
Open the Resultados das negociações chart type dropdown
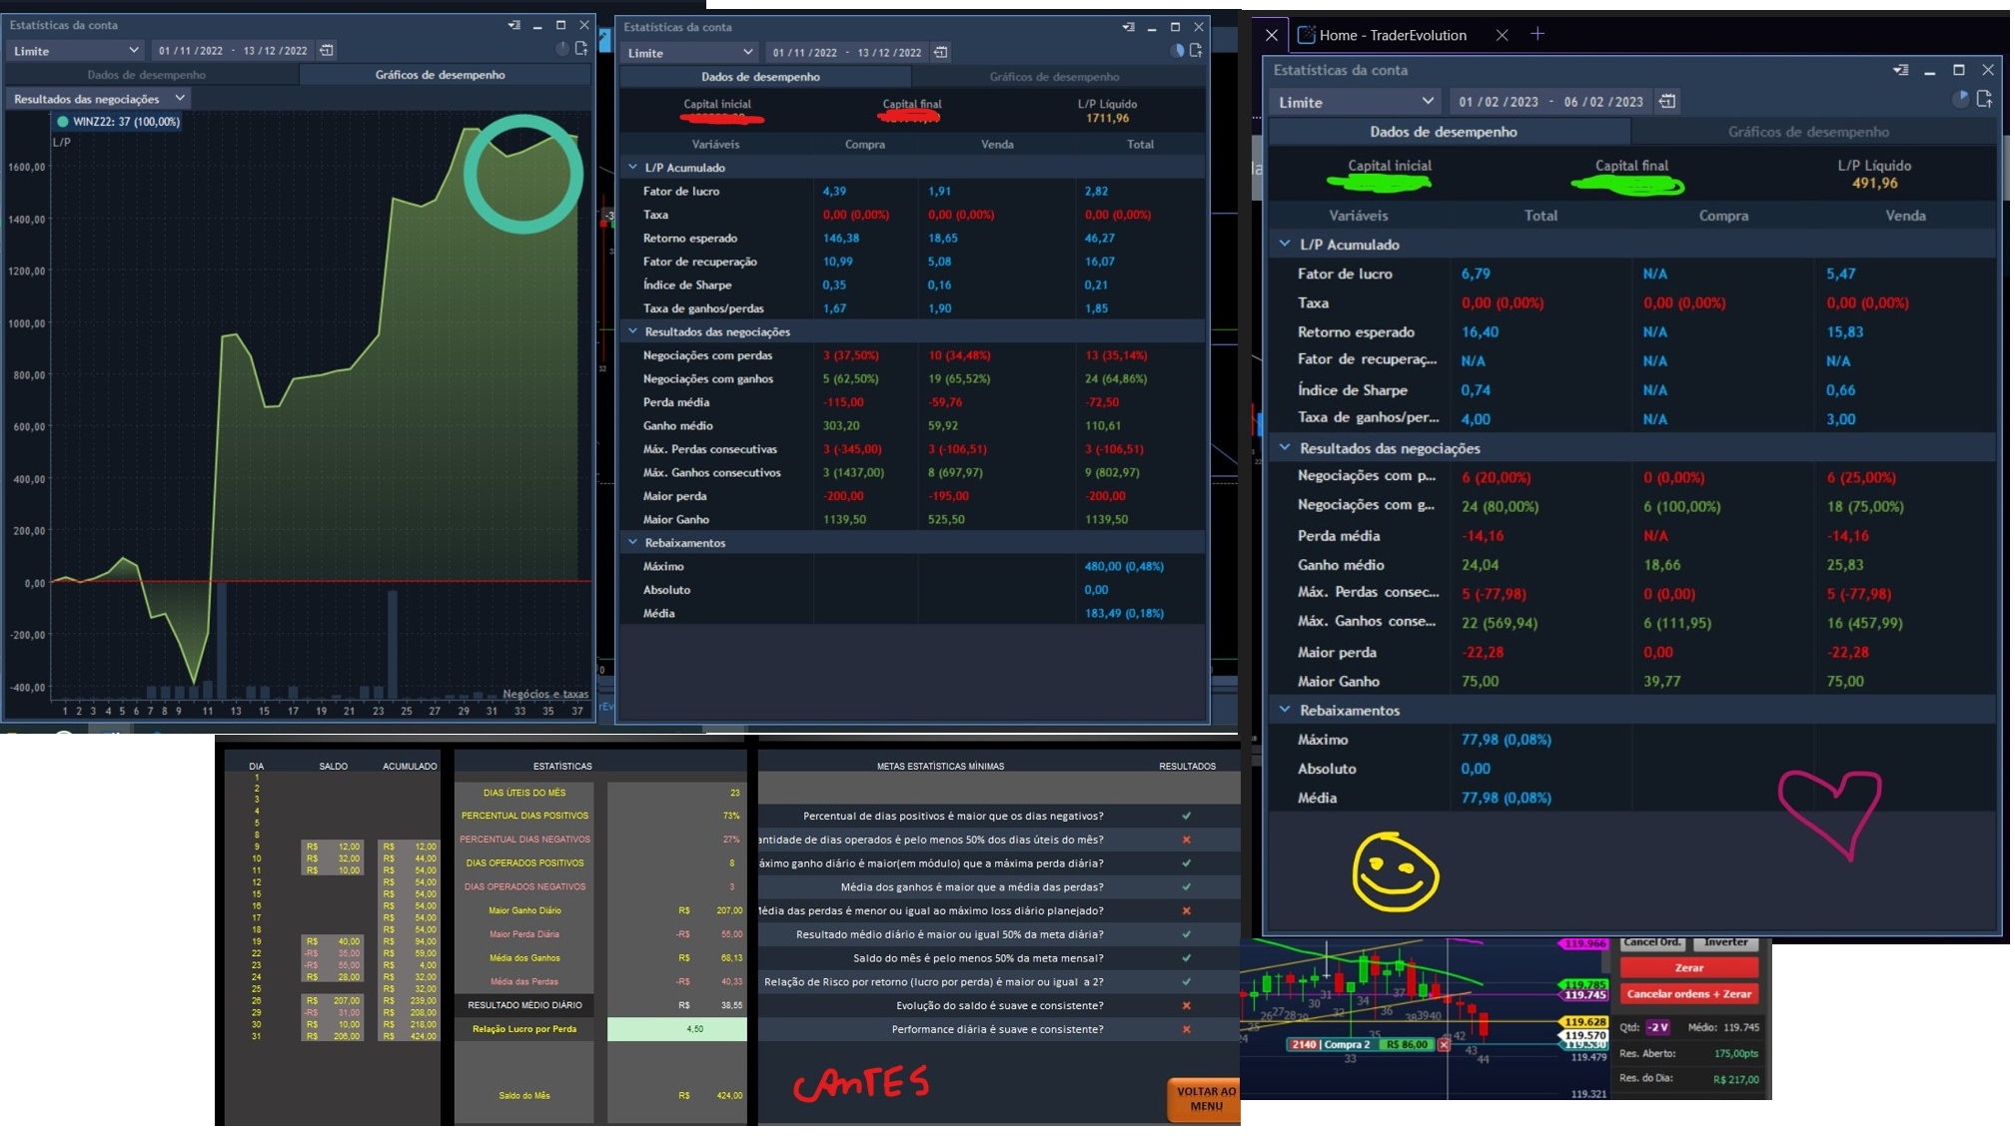[x=98, y=98]
